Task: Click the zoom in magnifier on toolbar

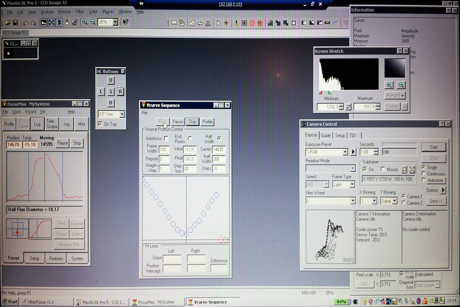Action: (85, 22)
